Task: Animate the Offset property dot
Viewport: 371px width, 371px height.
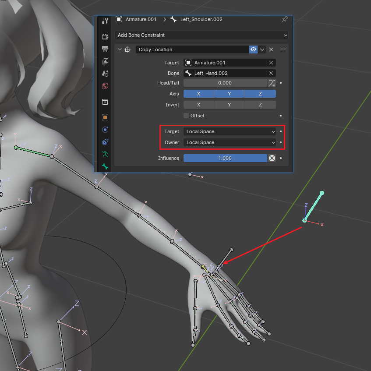Action: [281, 116]
